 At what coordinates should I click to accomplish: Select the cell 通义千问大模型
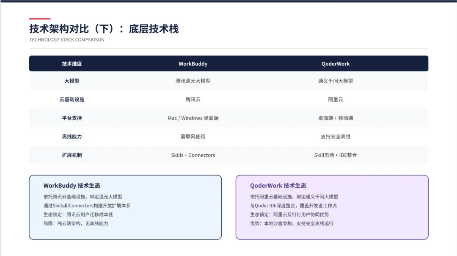[x=336, y=81]
